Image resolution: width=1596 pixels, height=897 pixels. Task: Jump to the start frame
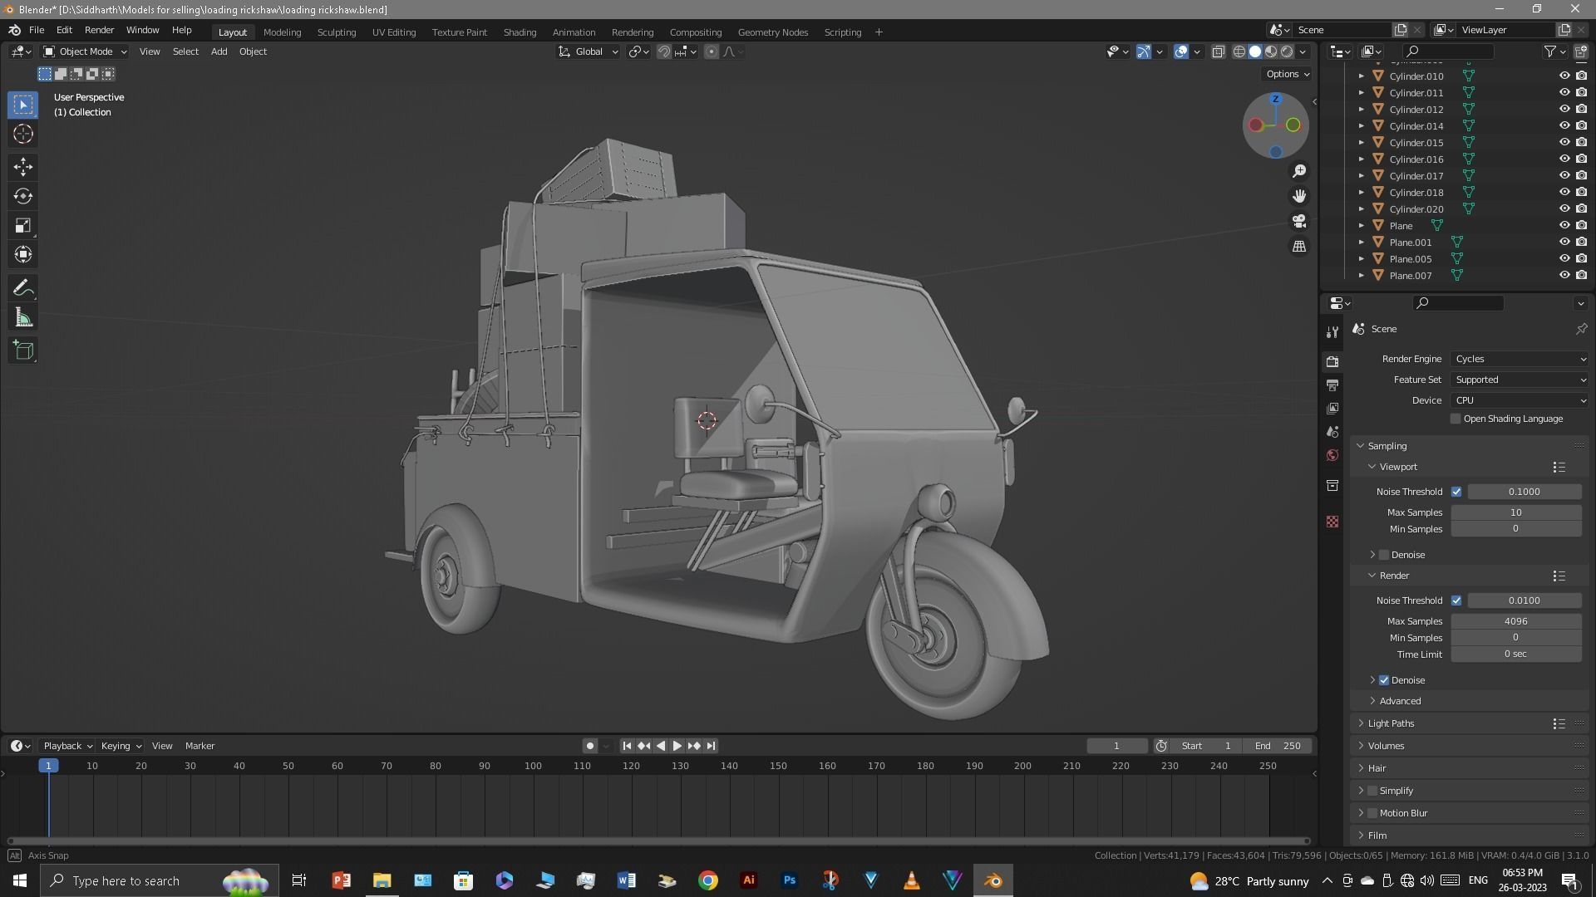click(627, 746)
